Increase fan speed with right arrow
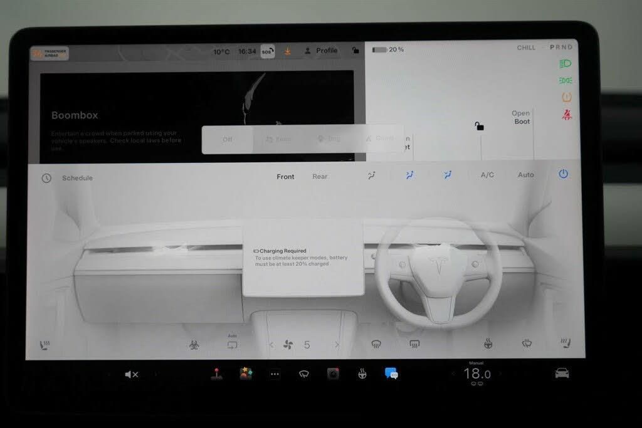This screenshot has width=642, height=428. pyautogui.click(x=337, y=345)
